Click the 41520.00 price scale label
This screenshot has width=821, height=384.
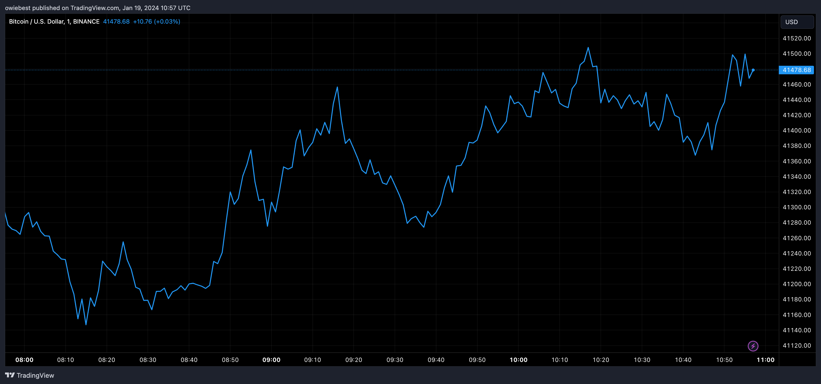[796, 38]
